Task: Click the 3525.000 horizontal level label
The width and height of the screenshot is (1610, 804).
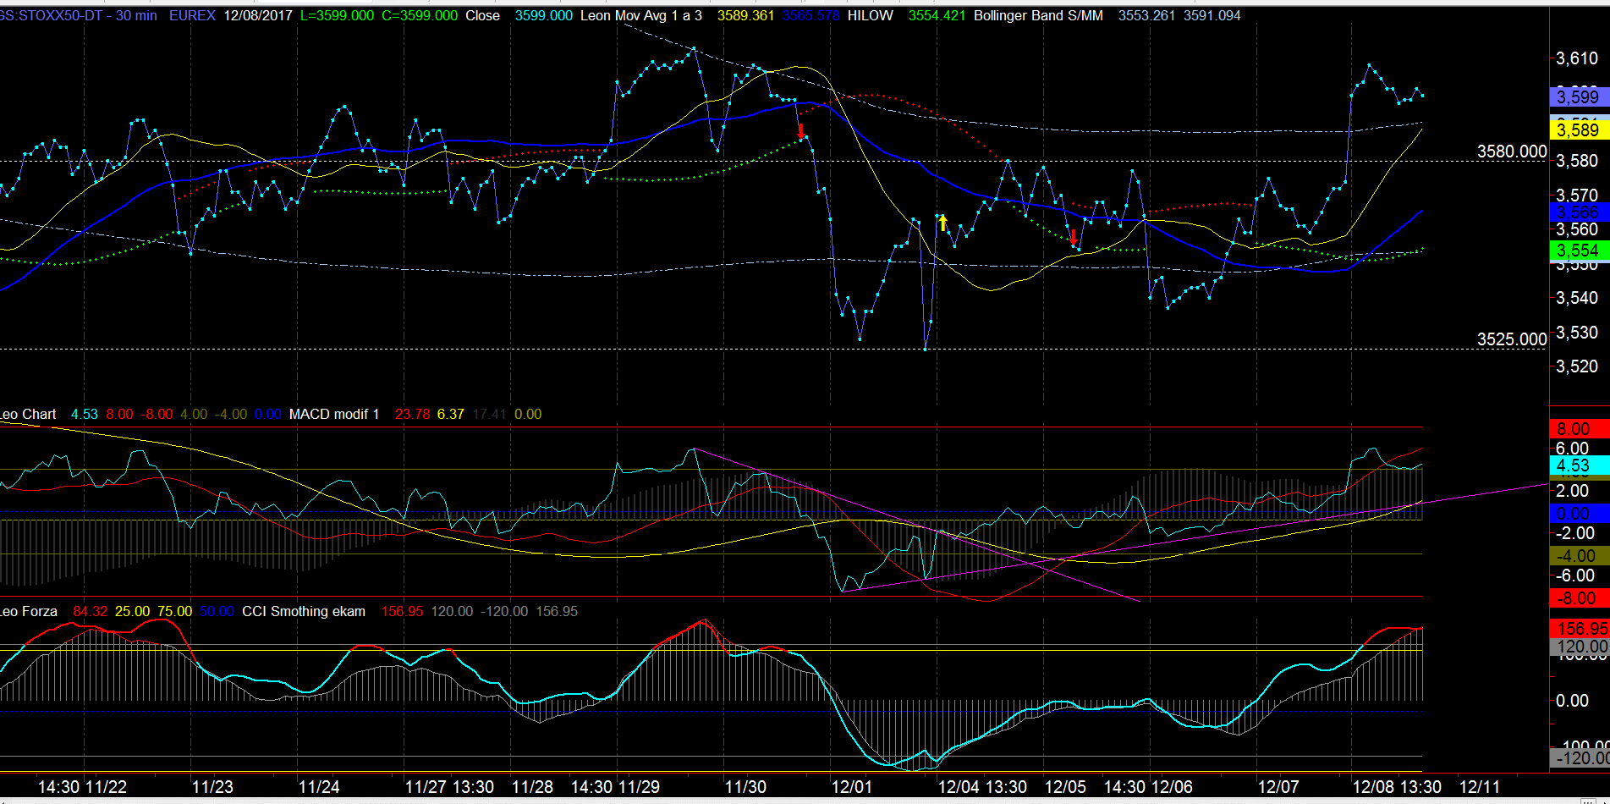Action: (1512, 339)
